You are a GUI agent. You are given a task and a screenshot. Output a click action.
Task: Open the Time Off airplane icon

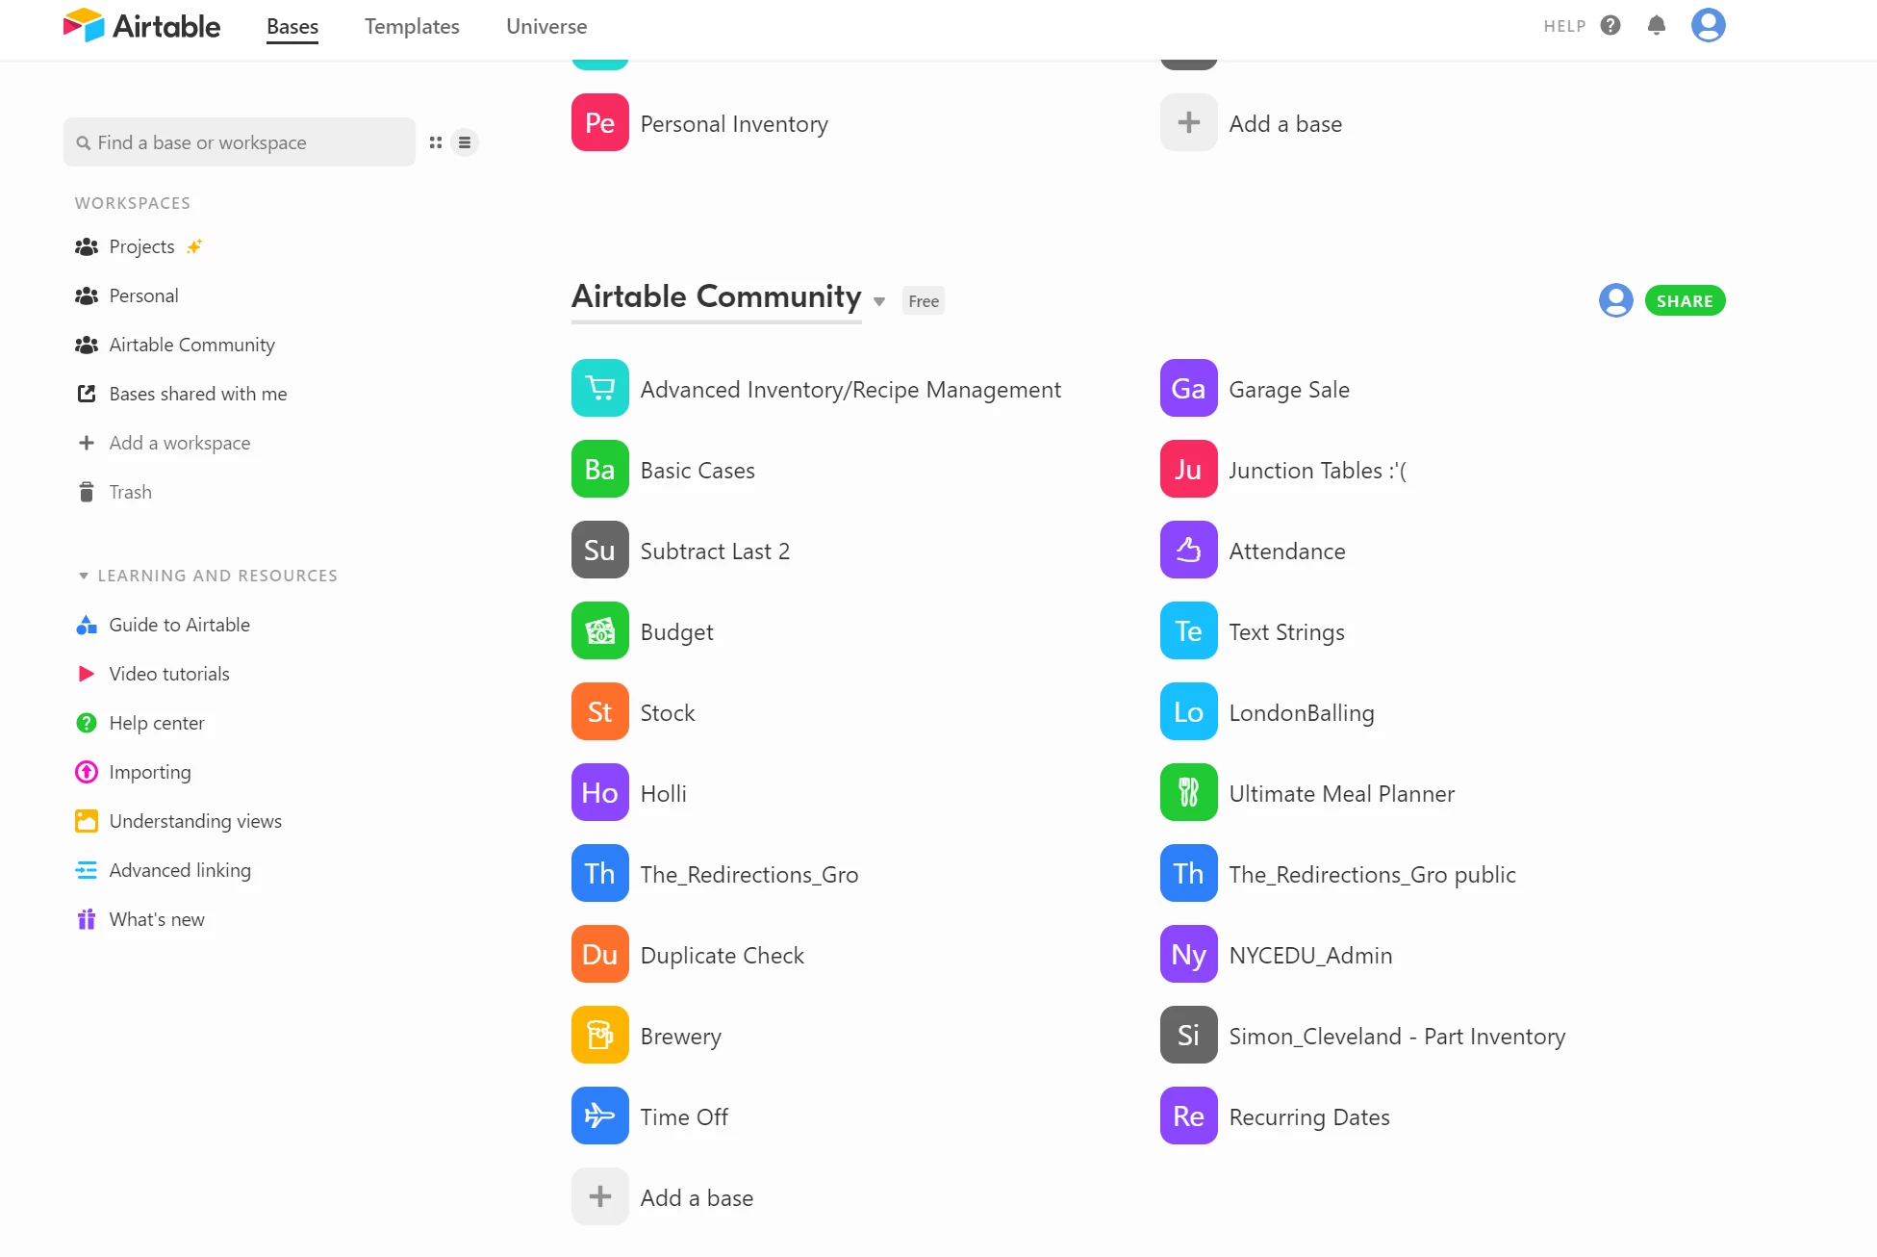[600, 1116]
